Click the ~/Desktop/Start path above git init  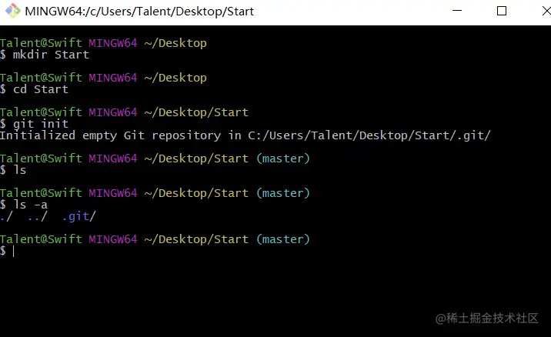196,112
